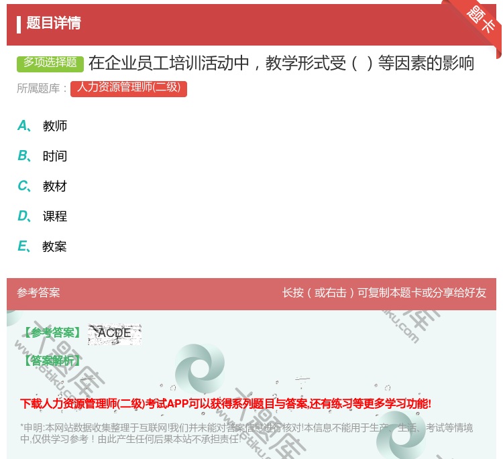503x459 pixels.
Task: Click the 所属题库 label
Action: [x=42, y=88]
